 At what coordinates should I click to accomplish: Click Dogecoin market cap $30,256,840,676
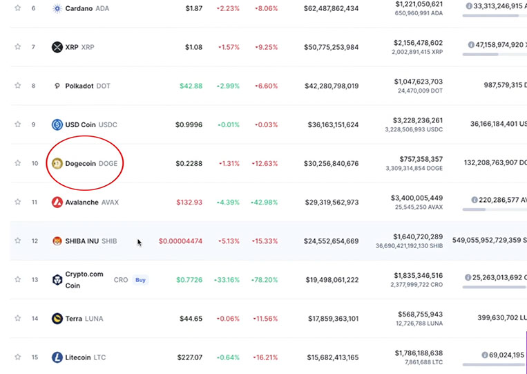tap(331, 163)
